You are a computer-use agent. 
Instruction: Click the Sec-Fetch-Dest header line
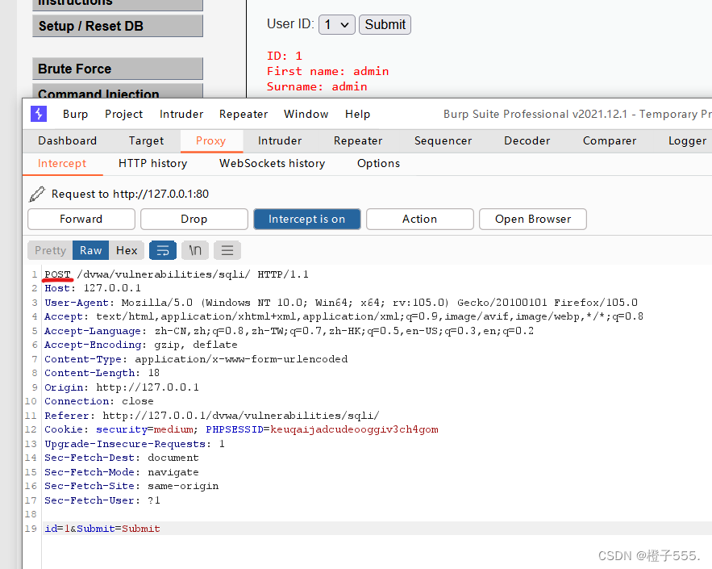tap(122, 458)
